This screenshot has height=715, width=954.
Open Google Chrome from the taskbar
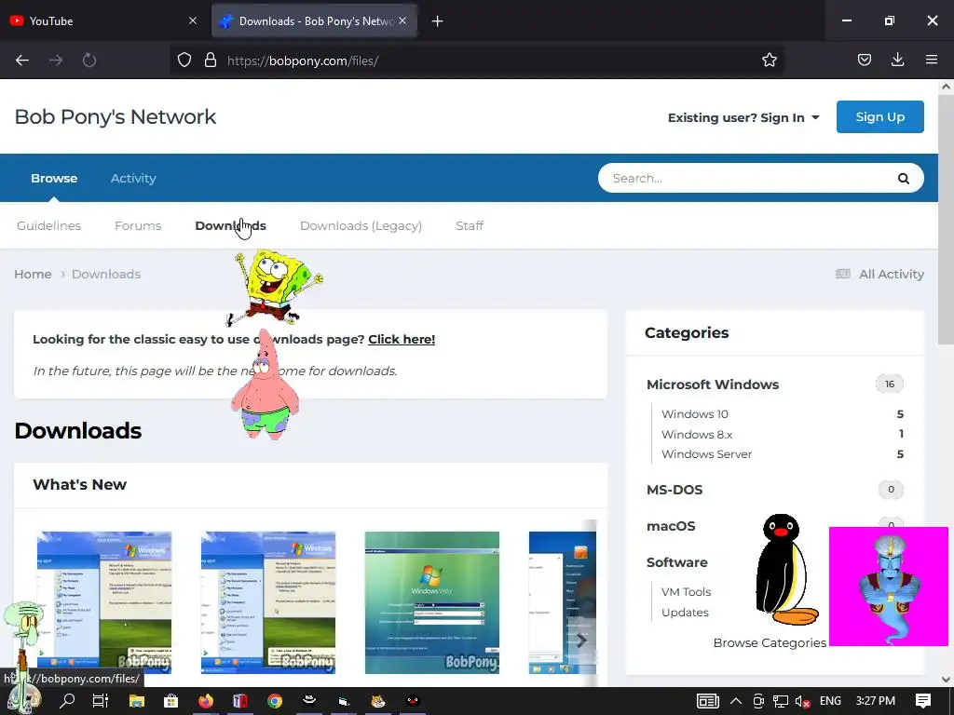coord(275,701)
